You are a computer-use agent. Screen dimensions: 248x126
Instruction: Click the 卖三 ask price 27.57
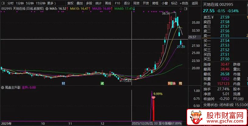(x=225, y=26)
